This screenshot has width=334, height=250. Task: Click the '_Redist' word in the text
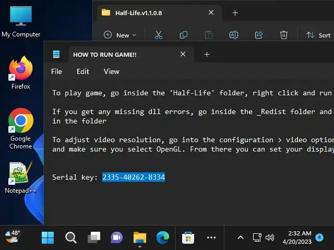click(x=271, y=111)
